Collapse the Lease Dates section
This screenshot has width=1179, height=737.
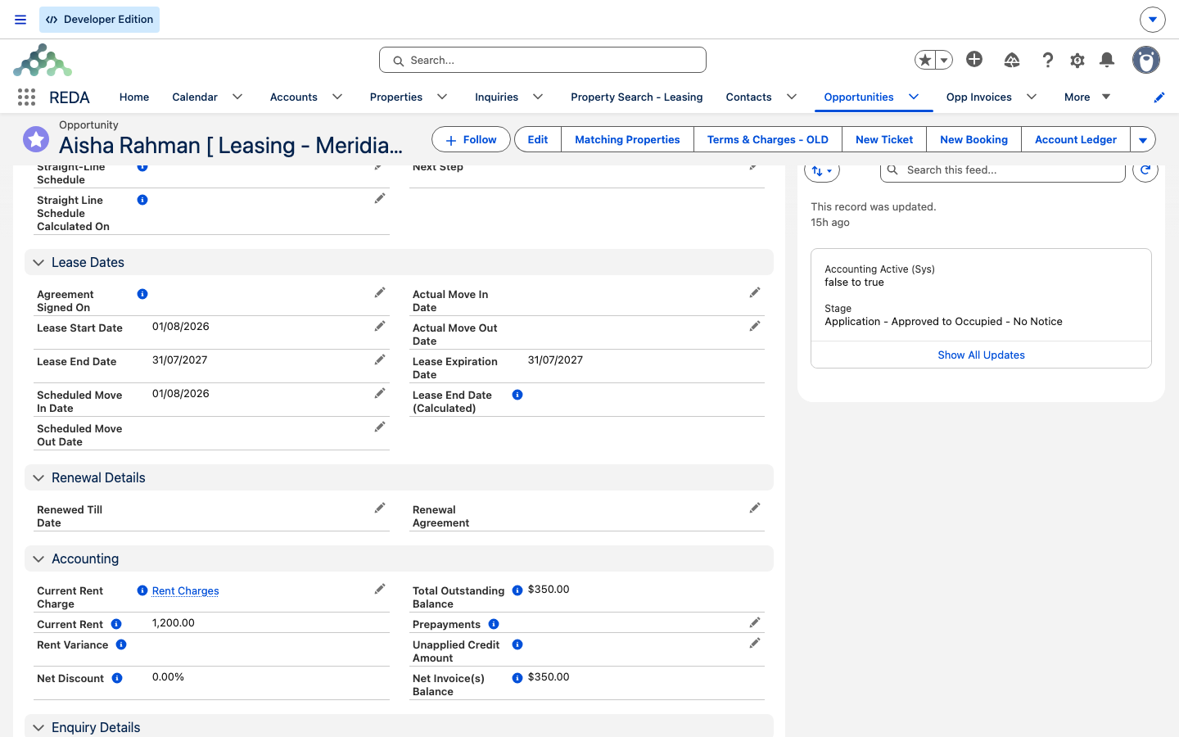(x=38, y=263)
